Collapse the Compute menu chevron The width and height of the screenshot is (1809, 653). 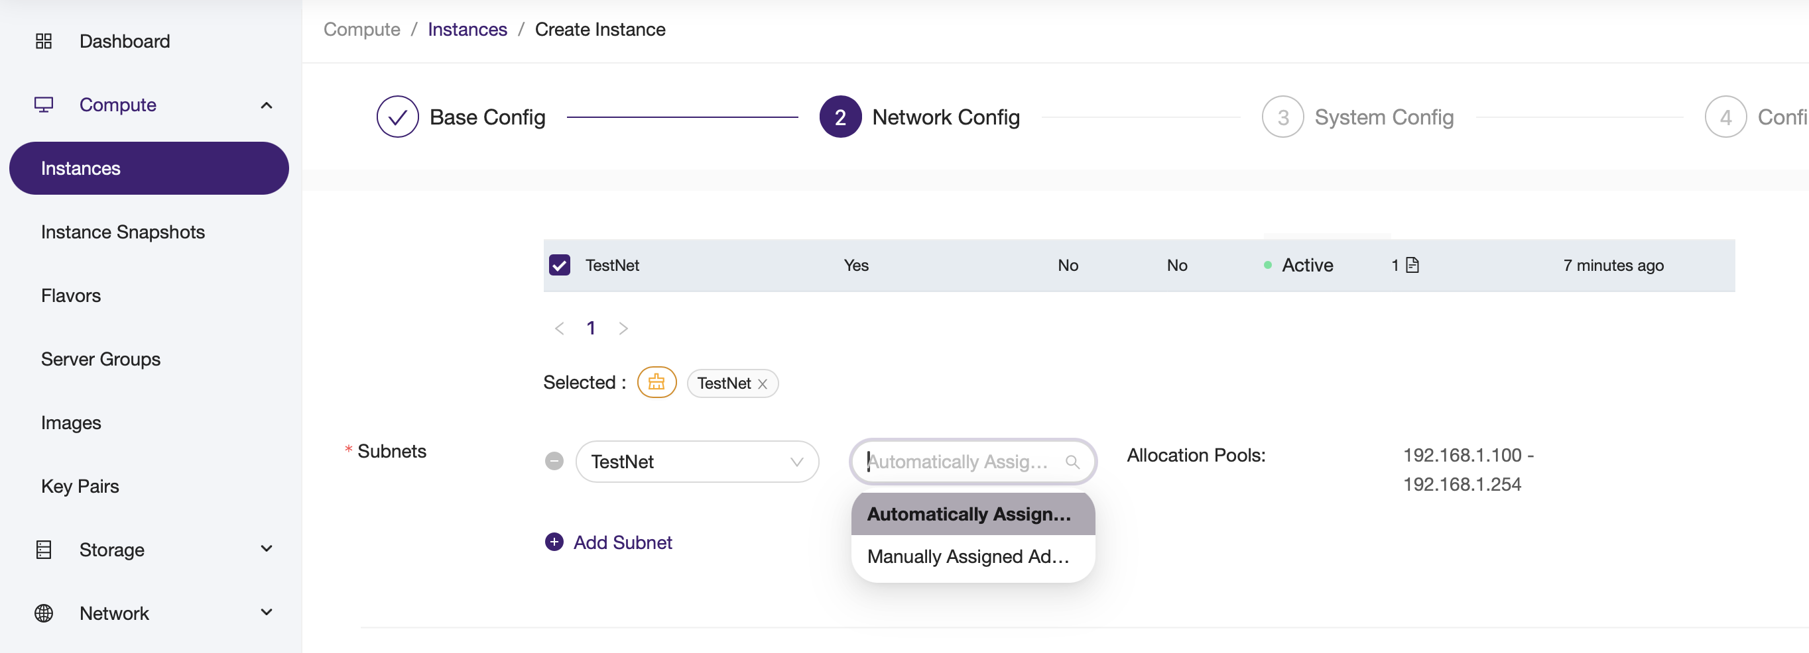click(x=266, y=105)
